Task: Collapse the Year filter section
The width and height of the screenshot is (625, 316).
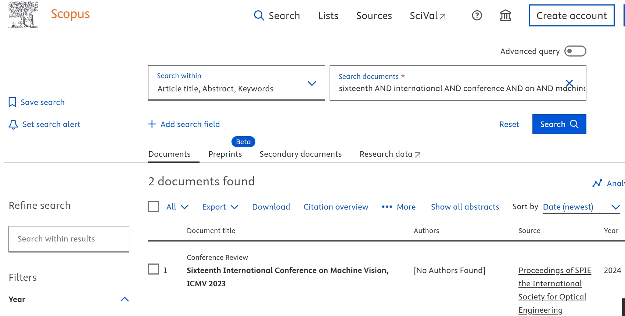Action: click(125, 299)
